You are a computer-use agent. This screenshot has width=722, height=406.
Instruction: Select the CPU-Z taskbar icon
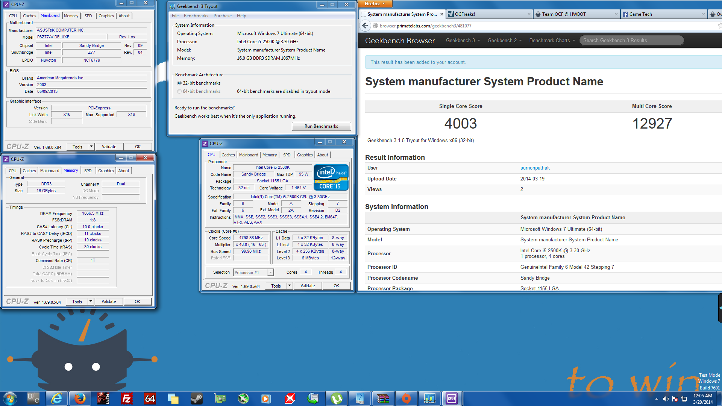click(x=452, y=398)
